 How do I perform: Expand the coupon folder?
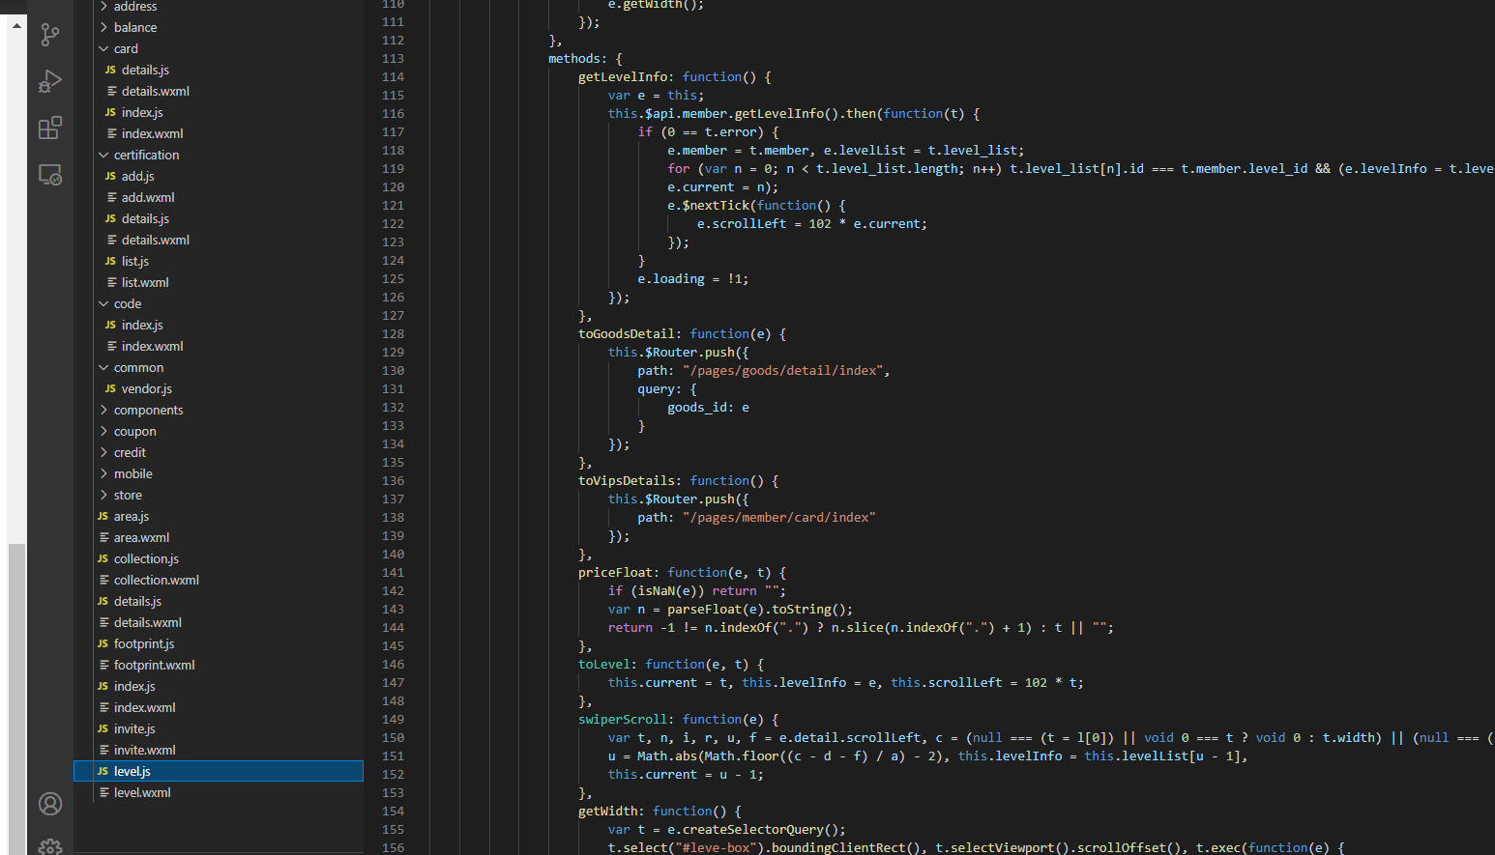(219, 431)
